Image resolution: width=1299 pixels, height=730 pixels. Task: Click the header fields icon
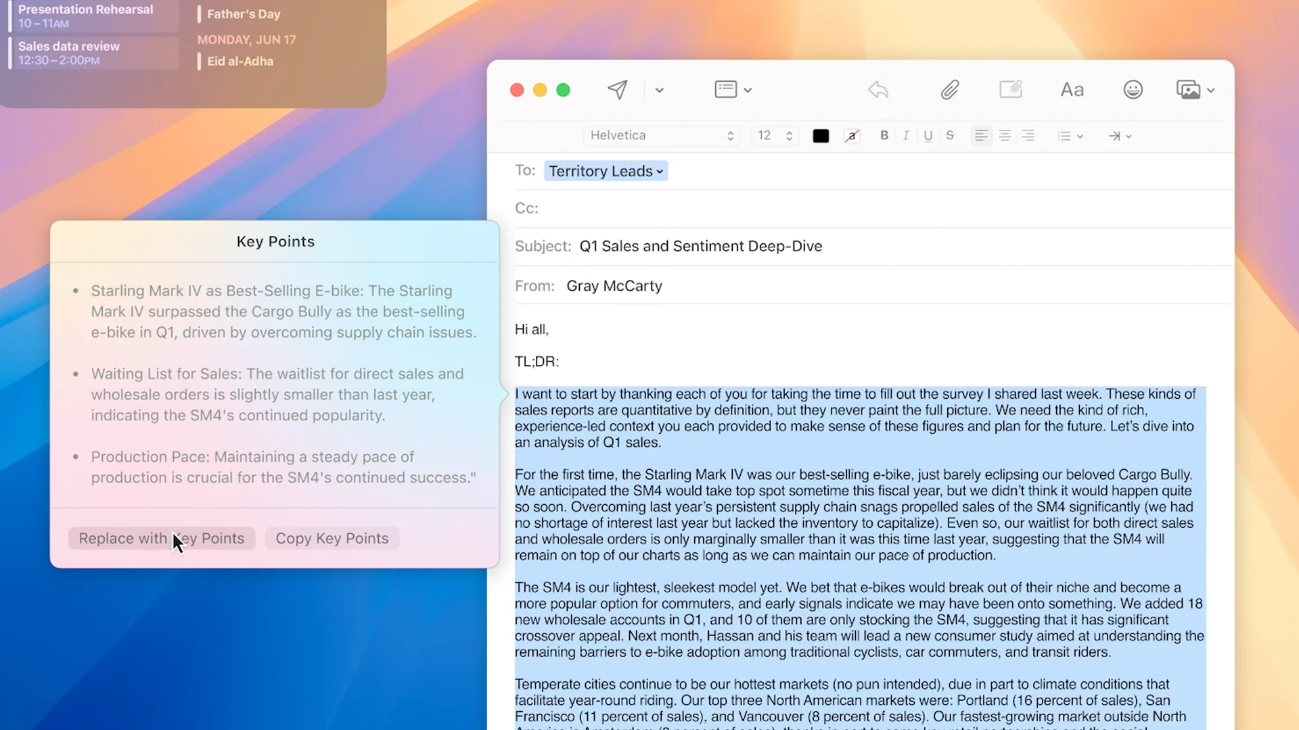[725, 89]
